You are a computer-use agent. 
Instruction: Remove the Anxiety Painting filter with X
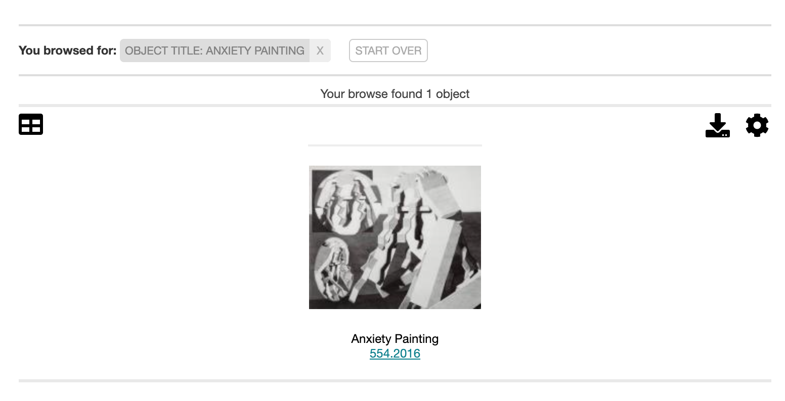320,51
